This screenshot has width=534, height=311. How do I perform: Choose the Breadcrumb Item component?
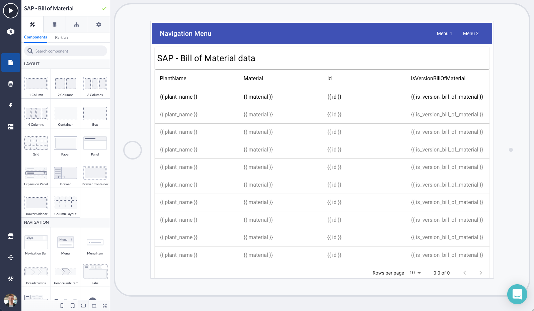[66, 272]
